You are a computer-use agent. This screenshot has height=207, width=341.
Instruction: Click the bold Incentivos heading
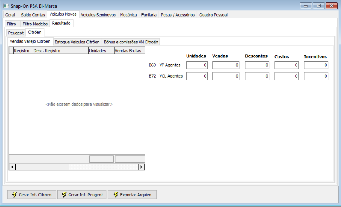click(315, 57)
